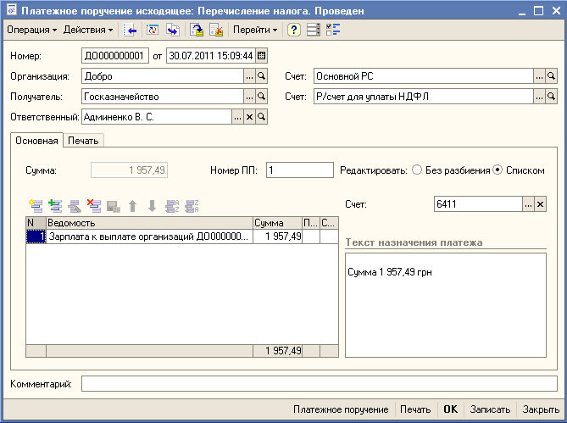Click the copy row icon in table toolbar
Image resolution: width=567 pixels, height=423 pixels.
55,205
